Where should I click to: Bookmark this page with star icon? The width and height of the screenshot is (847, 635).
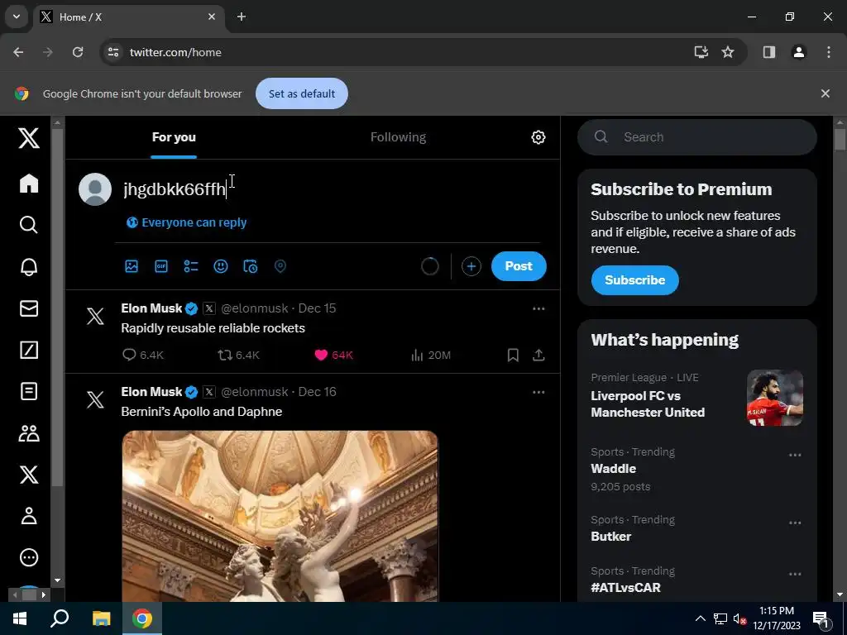728,52
